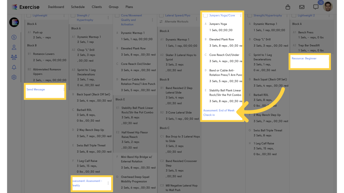Open the group people icon in sidebar

(x=14, y=57)
